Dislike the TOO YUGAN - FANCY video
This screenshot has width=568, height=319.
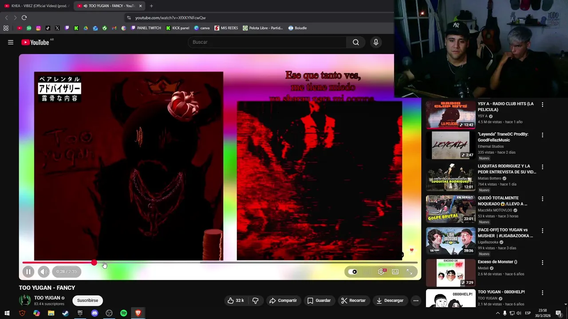tap(255, 300)
